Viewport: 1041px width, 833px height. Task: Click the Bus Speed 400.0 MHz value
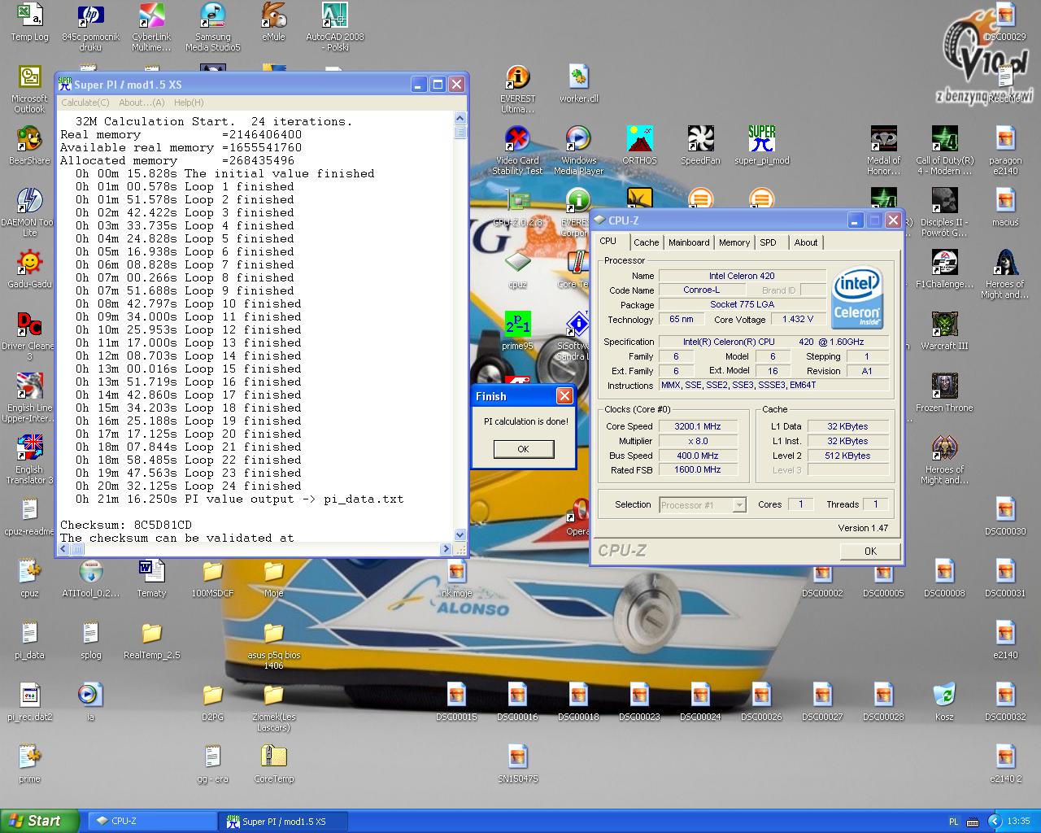698,456
